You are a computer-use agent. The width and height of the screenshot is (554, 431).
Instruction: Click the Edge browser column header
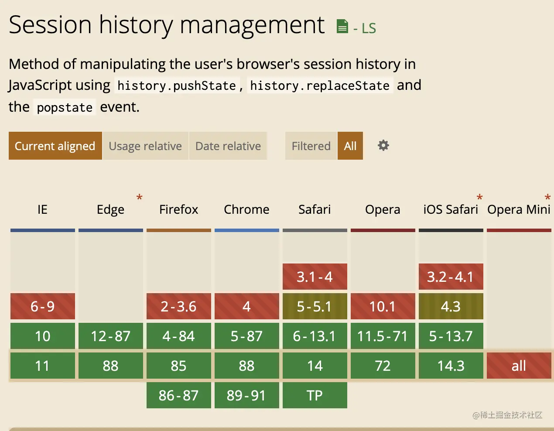pos(110,209)
